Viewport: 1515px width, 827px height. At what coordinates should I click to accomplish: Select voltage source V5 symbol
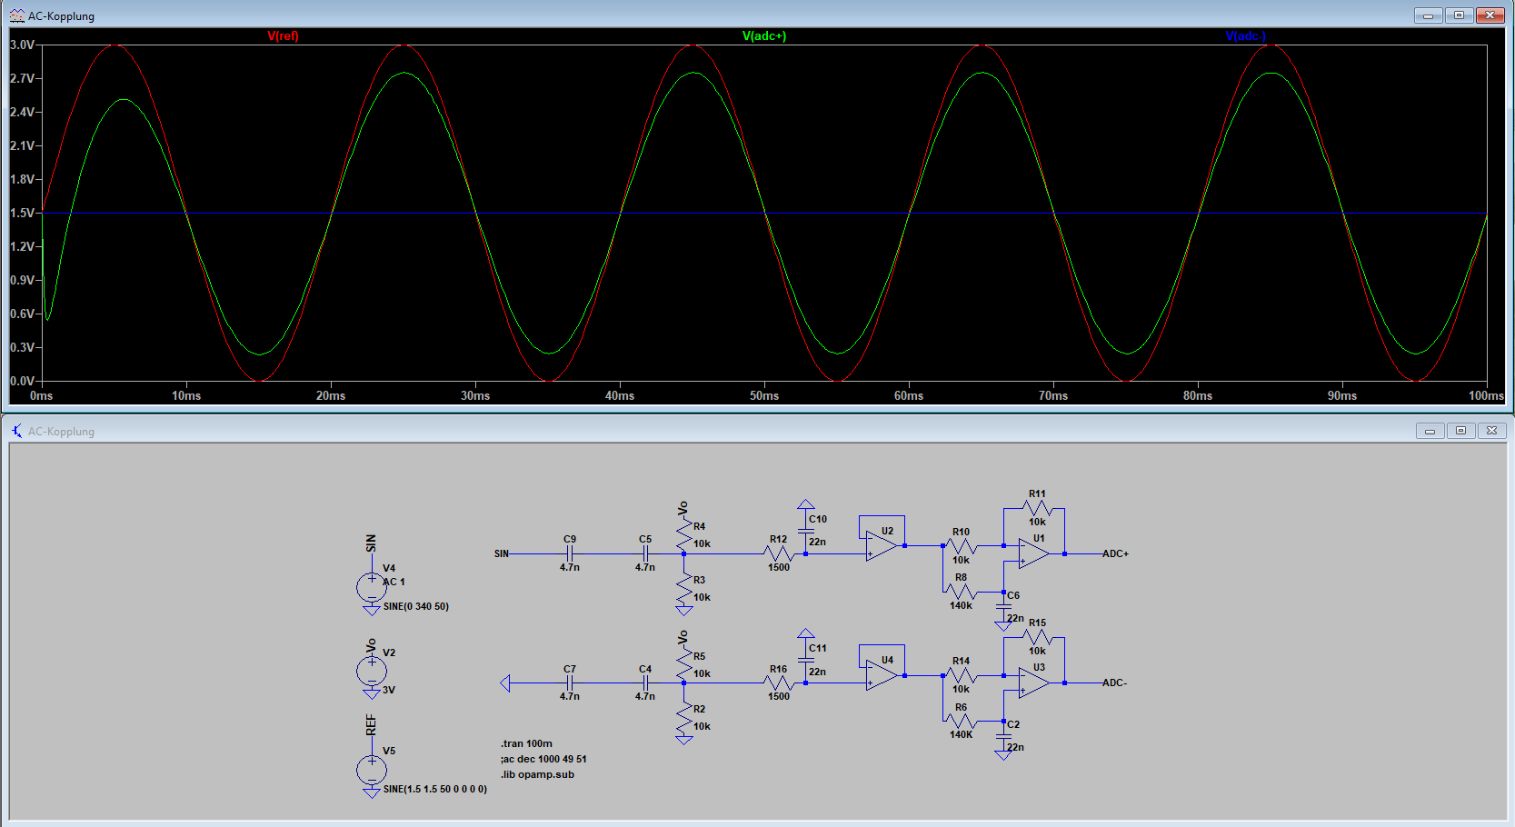[372, 770]
